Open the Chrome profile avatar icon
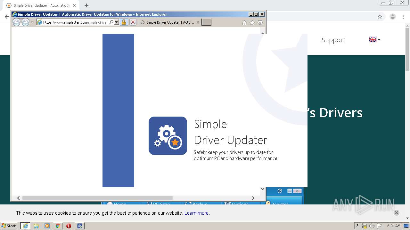This screenshot has width=410, height=230. [393, 17]
